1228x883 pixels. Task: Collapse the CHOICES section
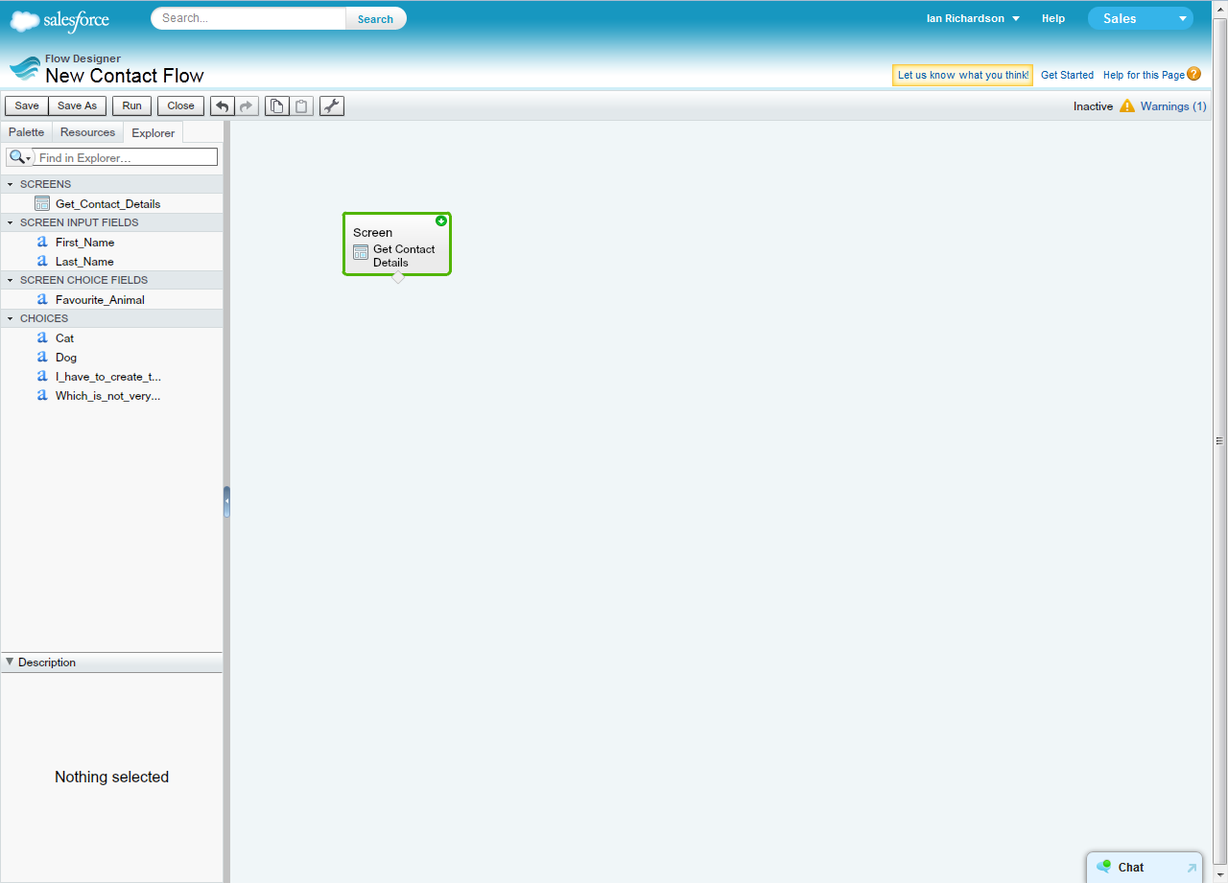pos(11,318)
